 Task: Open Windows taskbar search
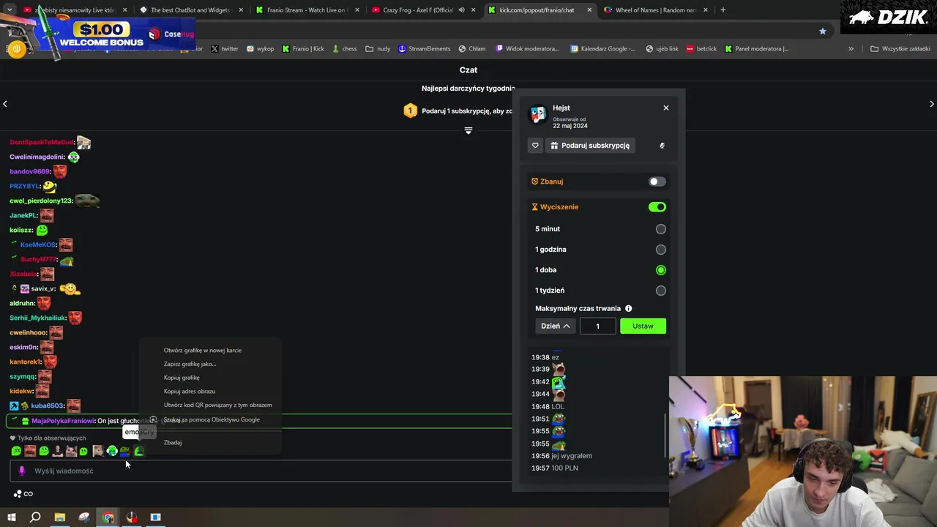tap(35, 518)
